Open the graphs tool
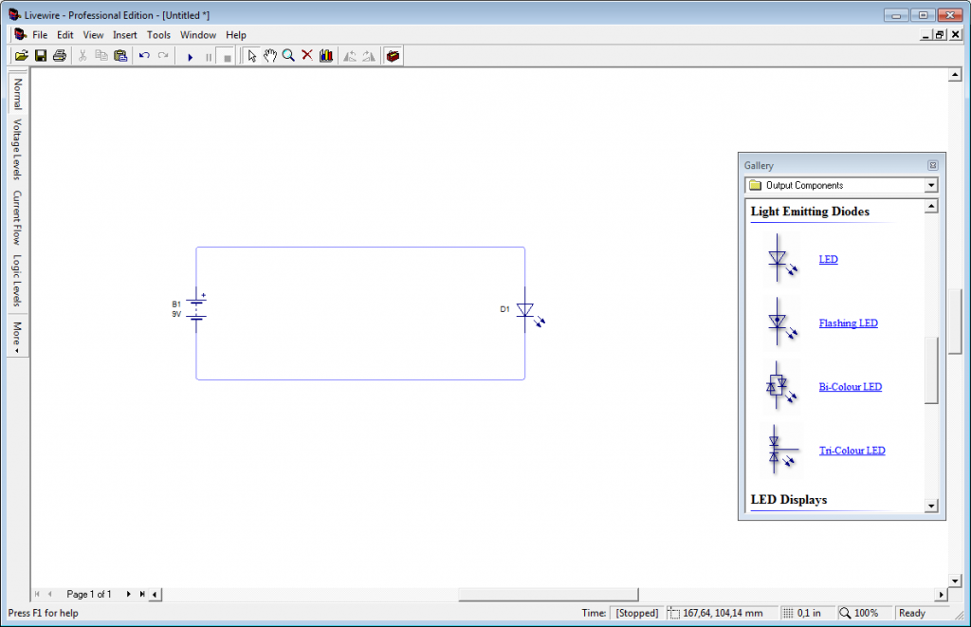 click(x=325, y=55)
